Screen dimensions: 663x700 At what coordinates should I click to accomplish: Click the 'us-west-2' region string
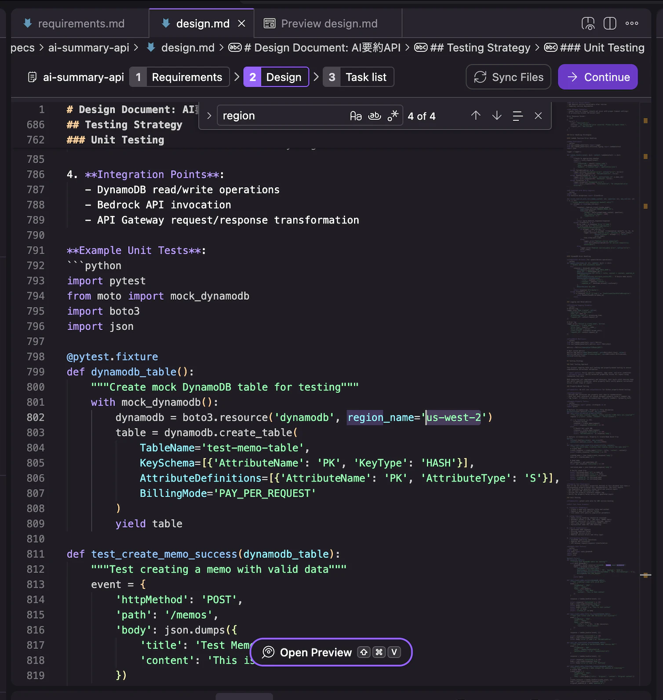click(454, 417)
